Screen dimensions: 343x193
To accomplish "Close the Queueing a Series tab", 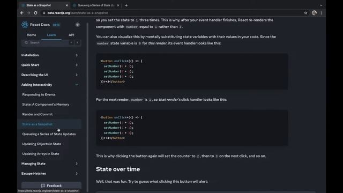I will coord(118,5).
